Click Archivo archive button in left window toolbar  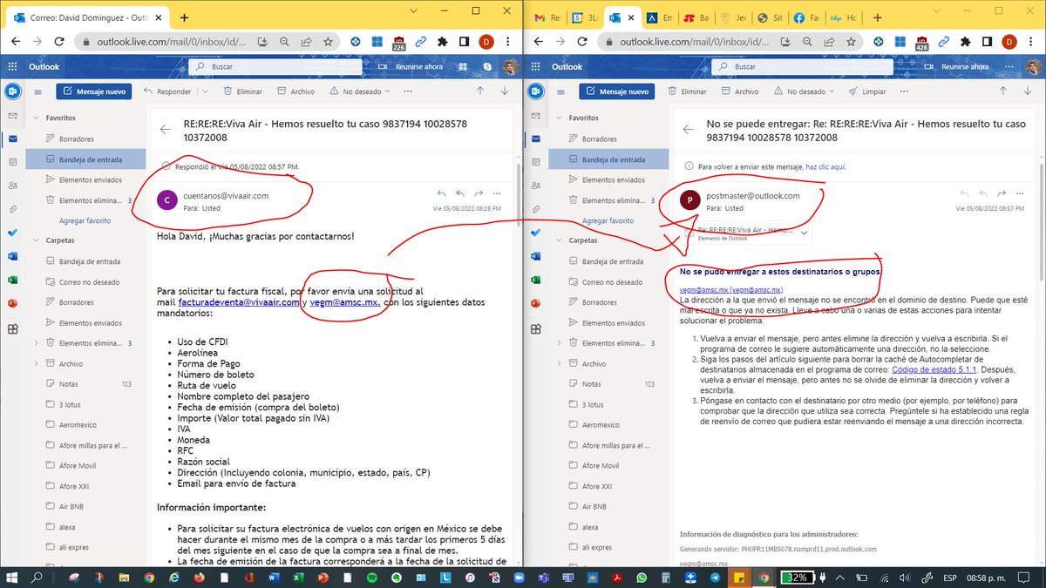(296, 91)
